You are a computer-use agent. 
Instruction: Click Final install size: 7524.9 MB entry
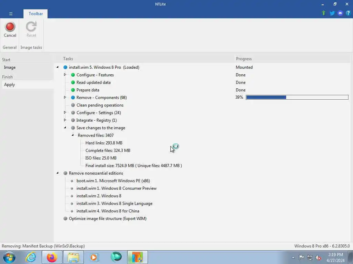point(133,166)
